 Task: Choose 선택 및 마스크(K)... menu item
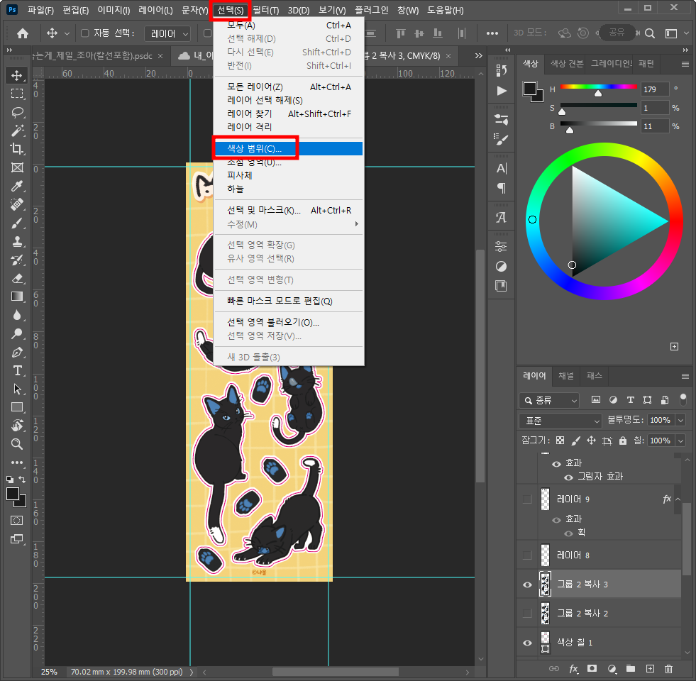289,211
